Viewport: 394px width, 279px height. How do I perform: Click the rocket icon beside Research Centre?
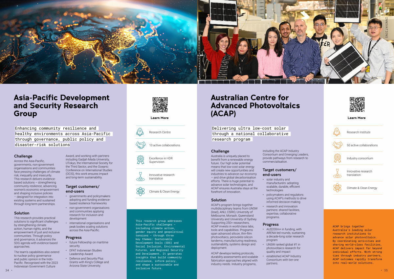pos(140,132)
